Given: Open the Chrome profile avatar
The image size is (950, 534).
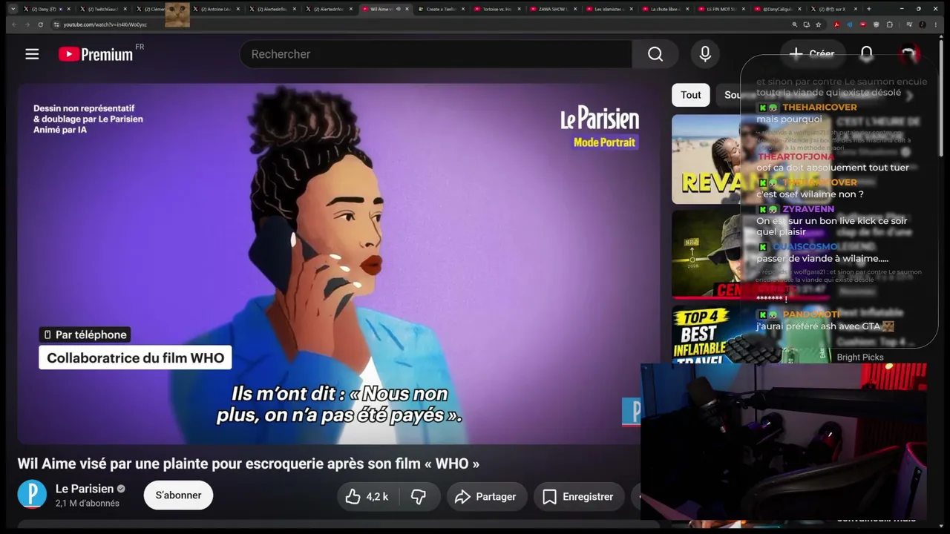Looking at the screenshot, I should pyautogui.click(x=923, y=24).
